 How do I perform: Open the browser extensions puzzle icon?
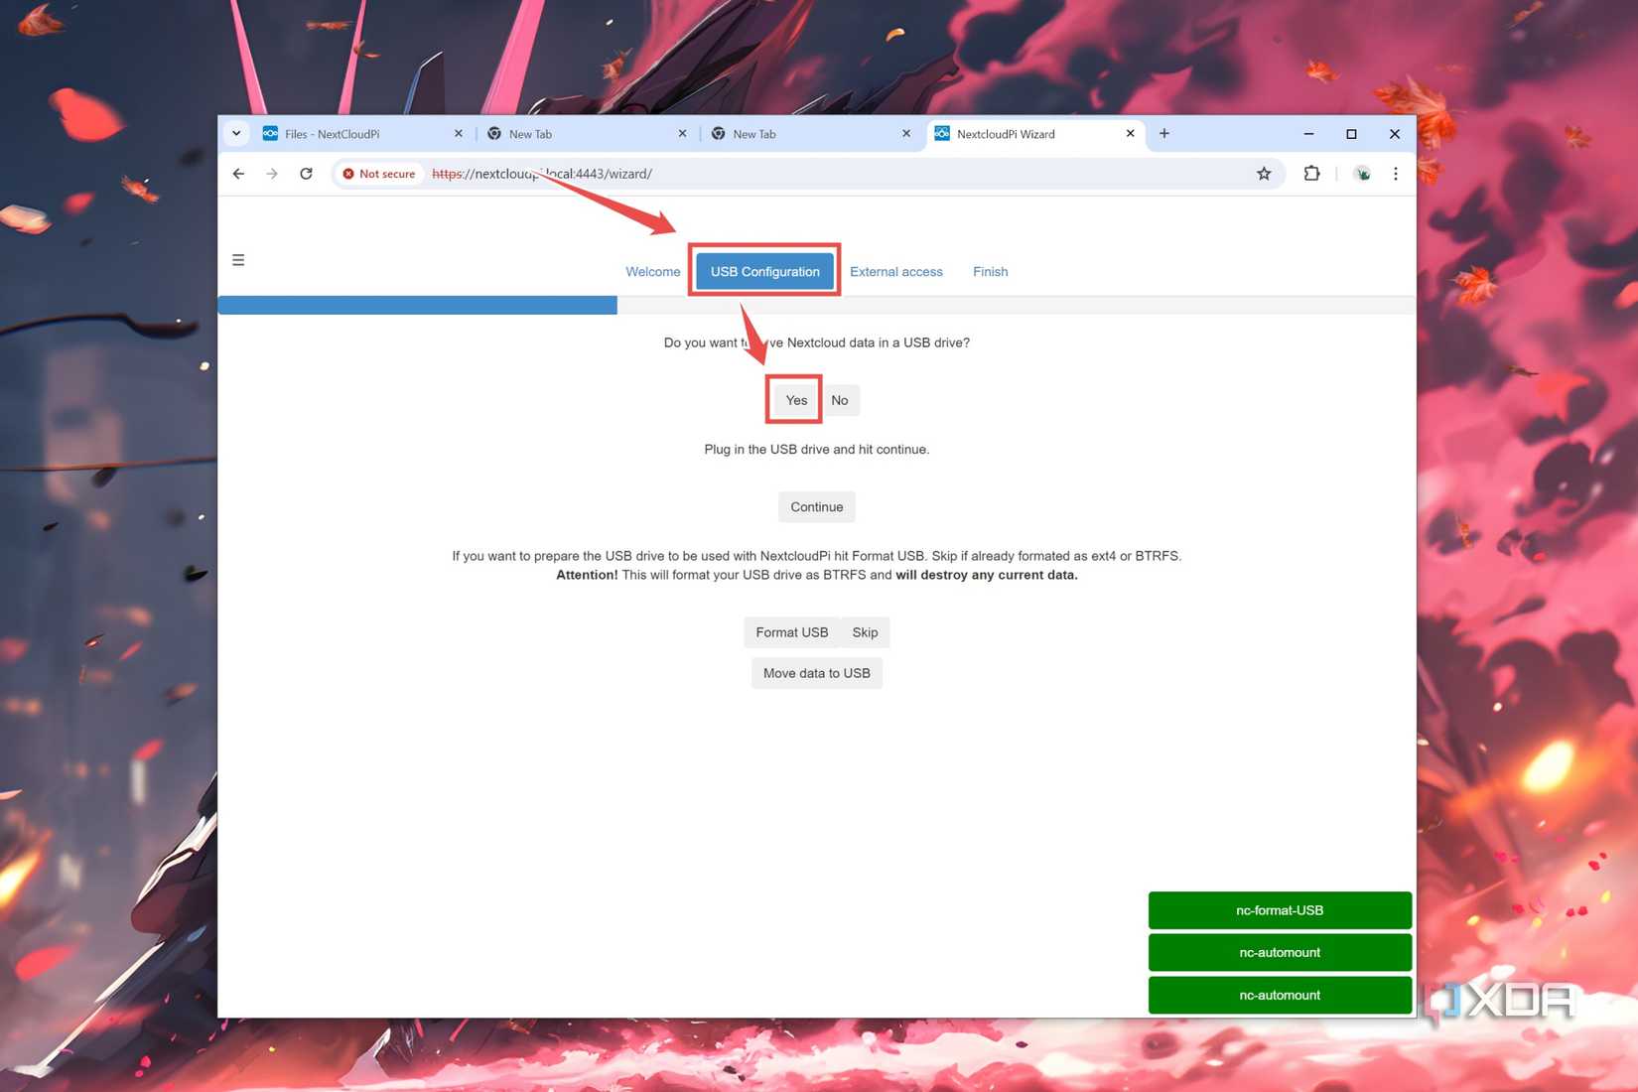tap(1311, 174)
